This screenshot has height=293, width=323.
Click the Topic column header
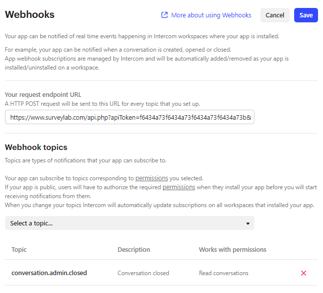(x=19, y=250)
